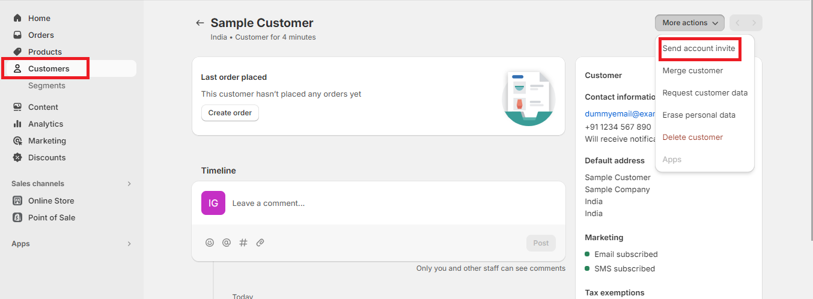813x299 pixels.
Task: Go back using the arrow beside Sample Customer
Action: click(200, 23)
